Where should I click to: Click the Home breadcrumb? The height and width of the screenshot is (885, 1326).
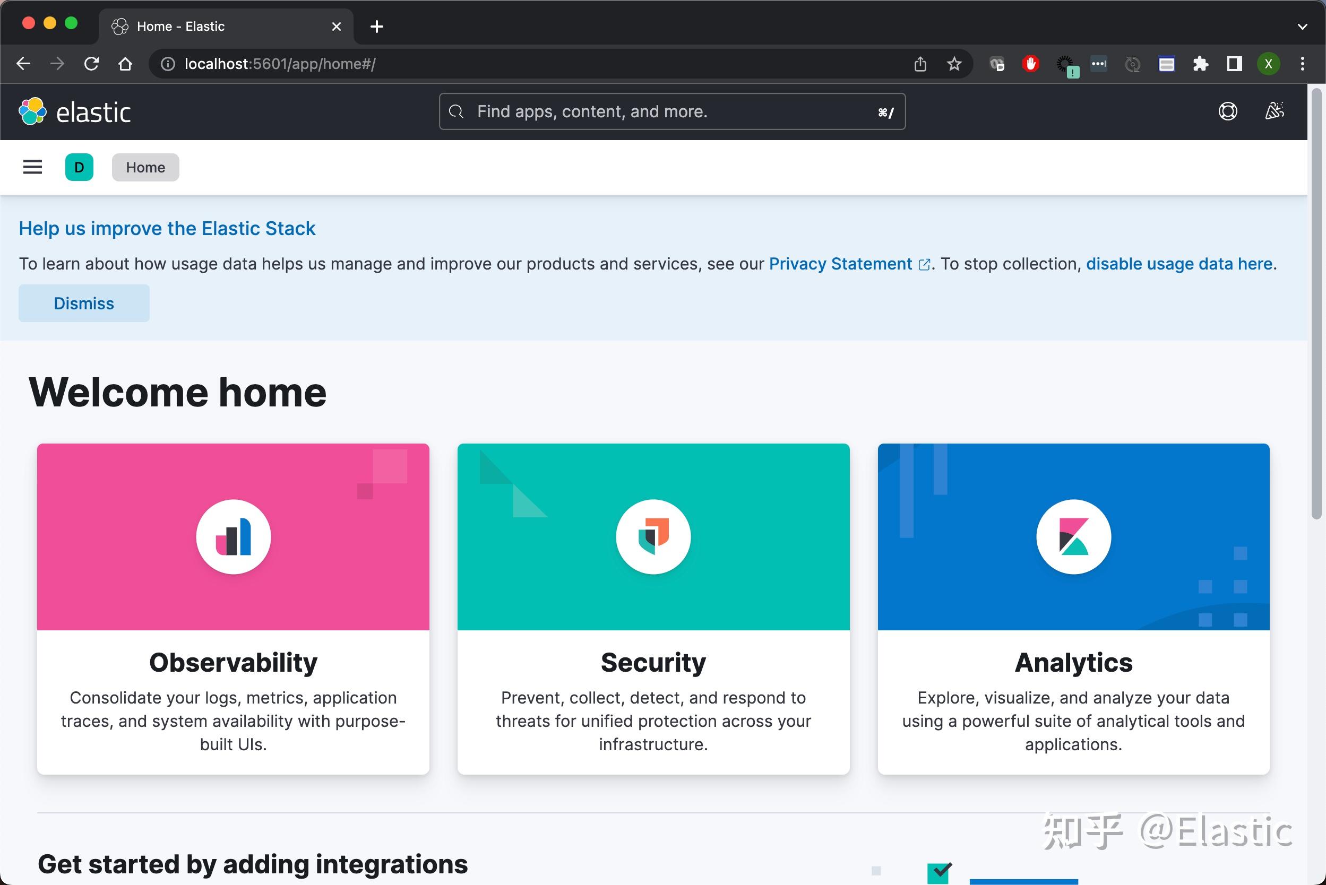[x=145, y=167]
